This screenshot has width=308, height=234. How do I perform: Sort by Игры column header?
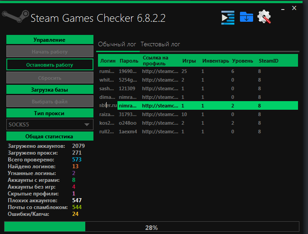click(189, 61)
